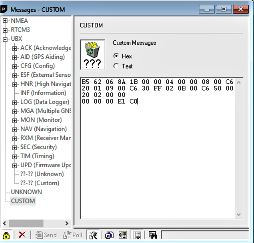This screenshot has height=243, width=254.
Task: Click the red X clear icon
Action: click(x=22, y=235)
